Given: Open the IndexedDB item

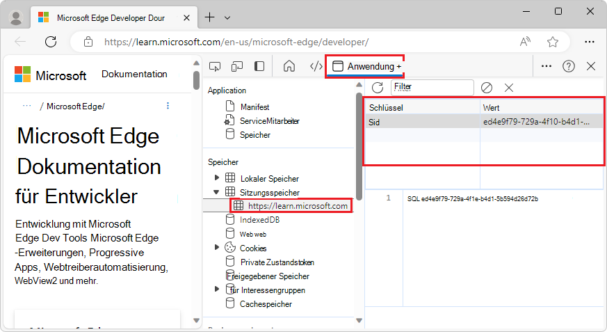Looking at the screenshot, I should [259, 220].
